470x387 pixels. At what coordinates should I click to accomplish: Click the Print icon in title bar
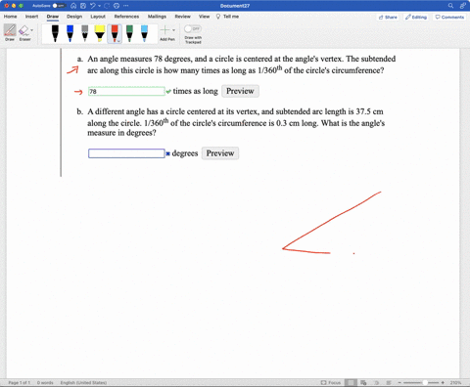[117, 6]
